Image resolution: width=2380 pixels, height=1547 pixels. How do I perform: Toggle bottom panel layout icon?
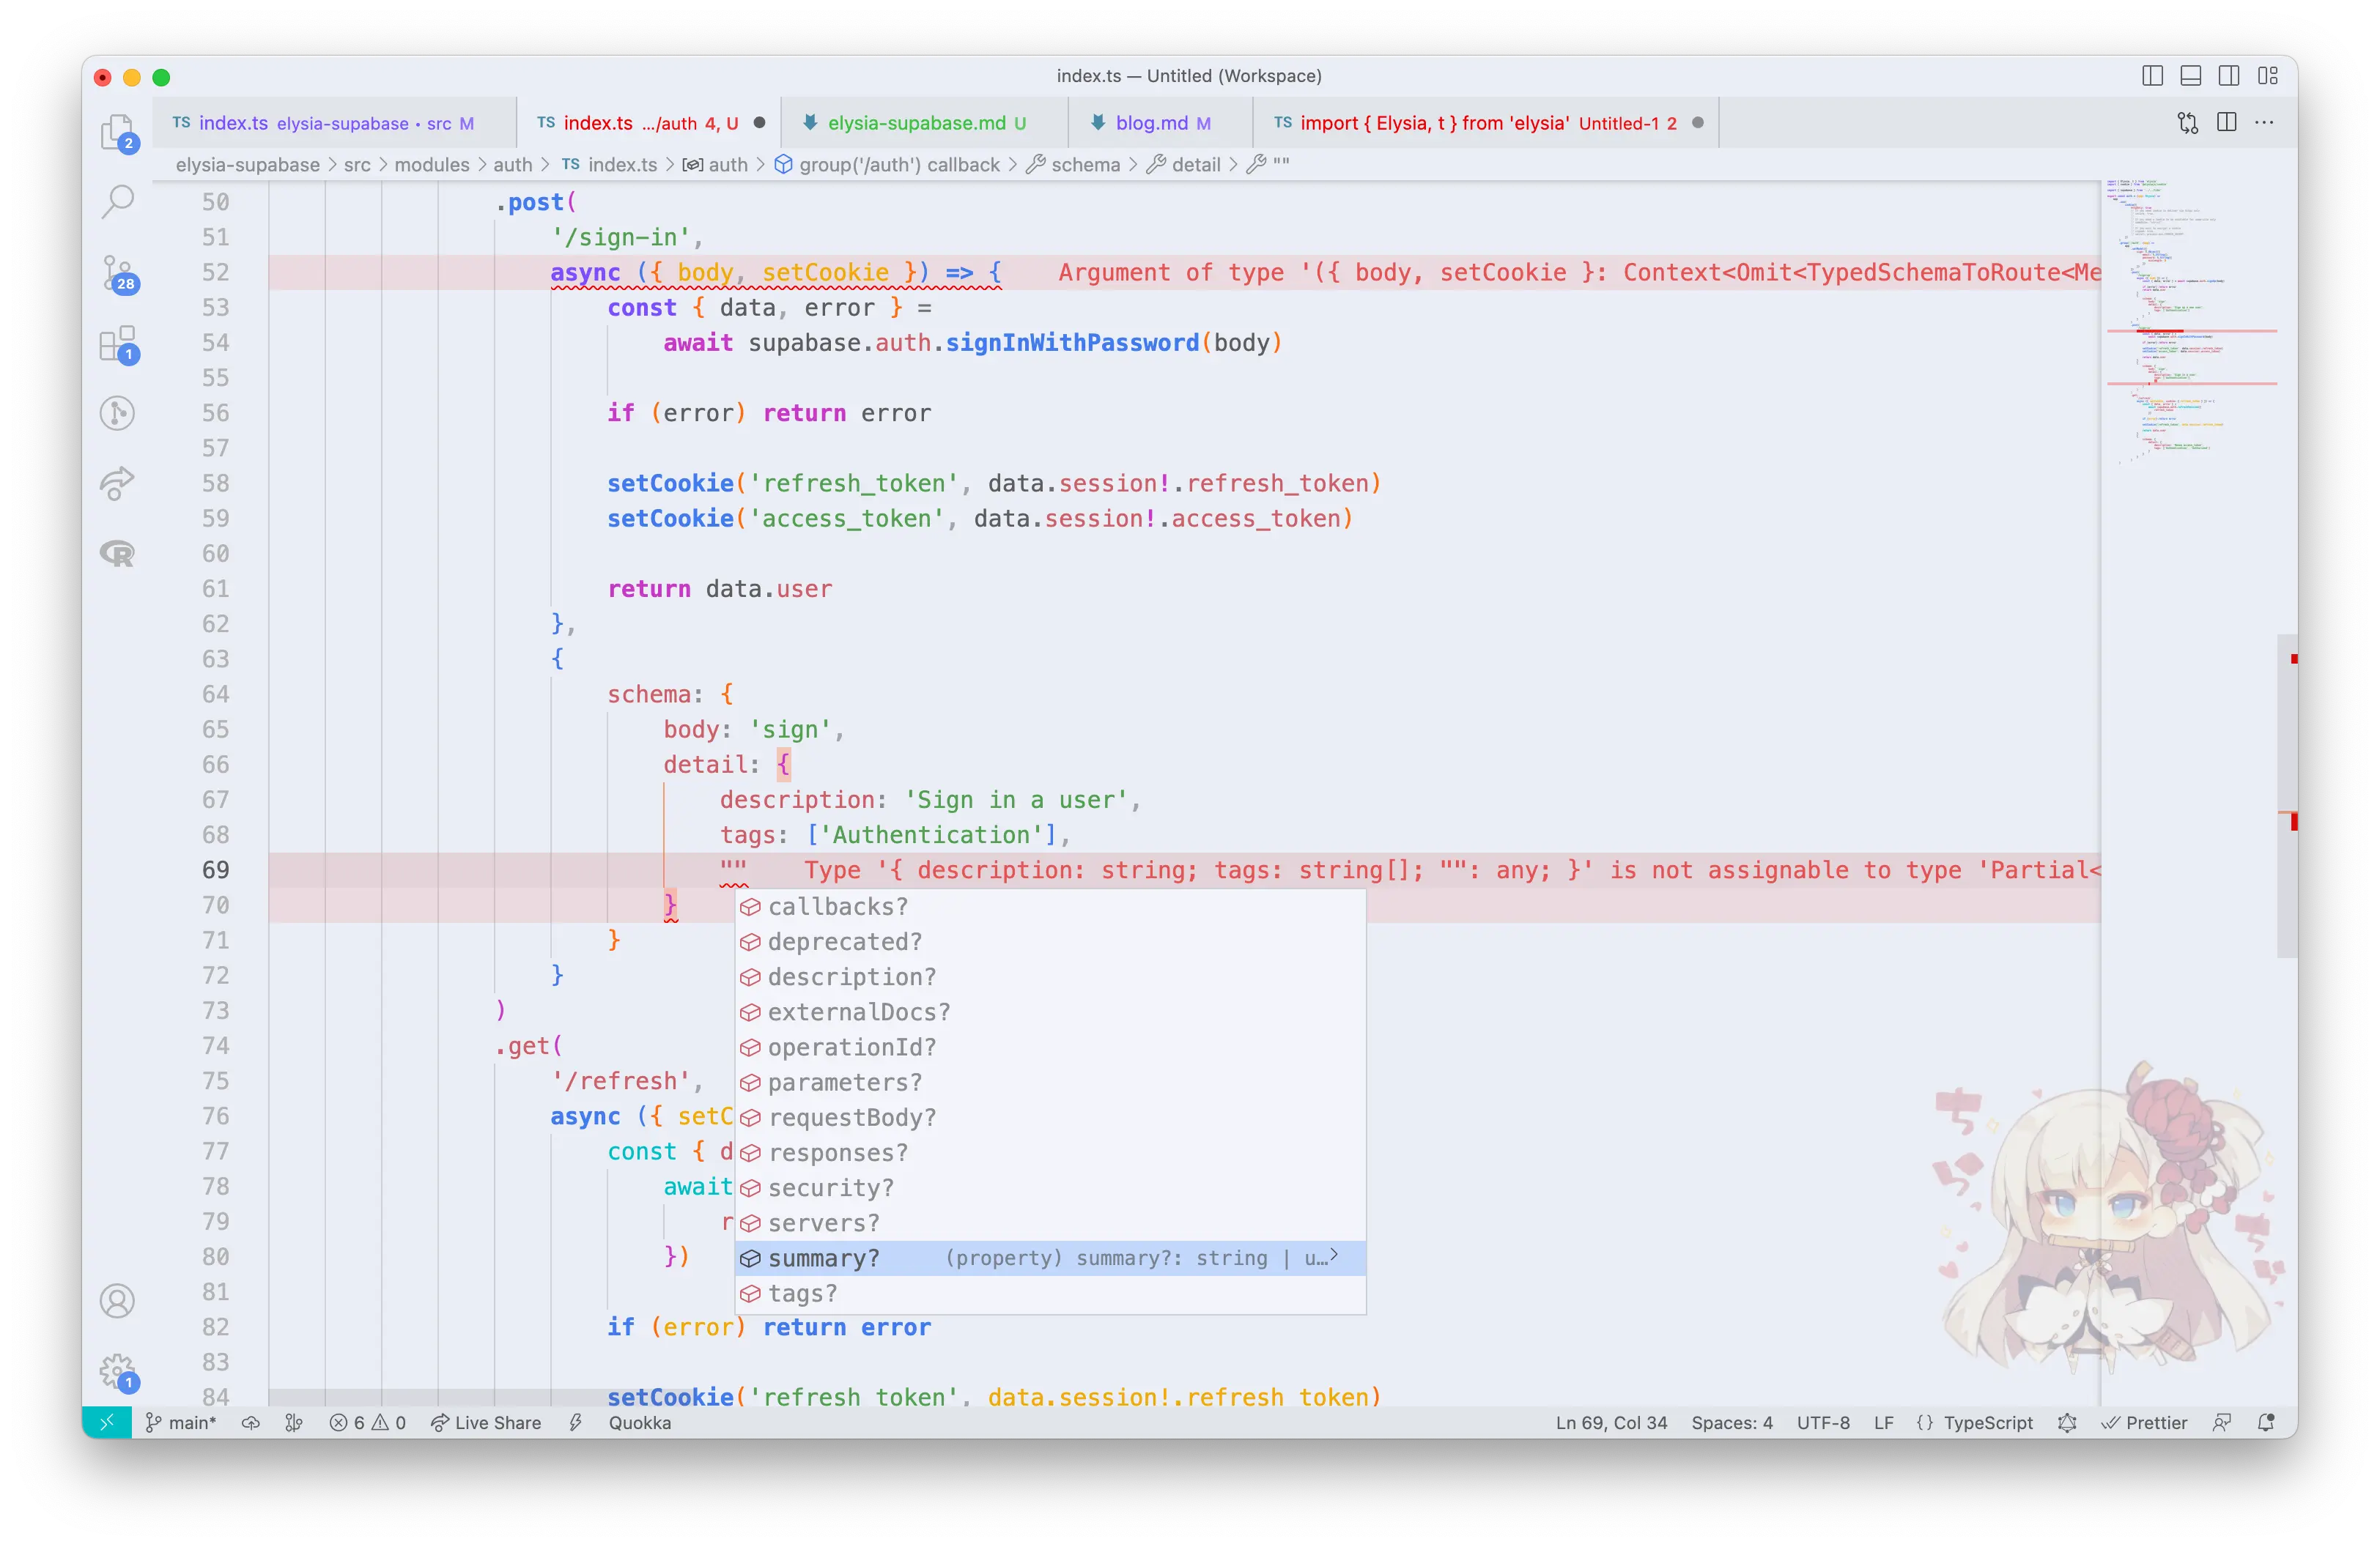(x=2191, y=76)
